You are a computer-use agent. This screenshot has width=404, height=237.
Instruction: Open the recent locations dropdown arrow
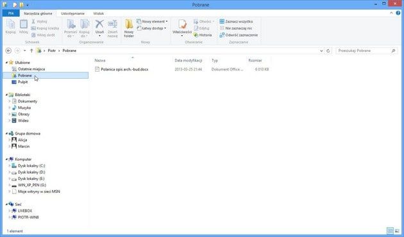[x=25, y=51]
